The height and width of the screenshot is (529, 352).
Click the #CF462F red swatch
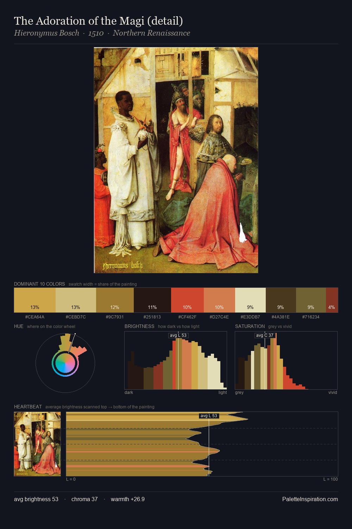pyautogui.click(x=187, y=300)
